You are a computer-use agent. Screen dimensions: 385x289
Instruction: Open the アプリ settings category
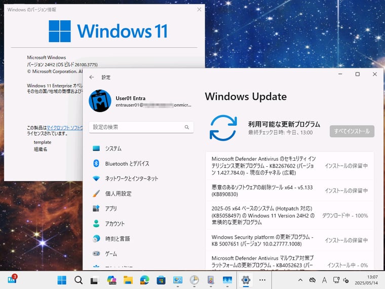(x=141, y=208)
